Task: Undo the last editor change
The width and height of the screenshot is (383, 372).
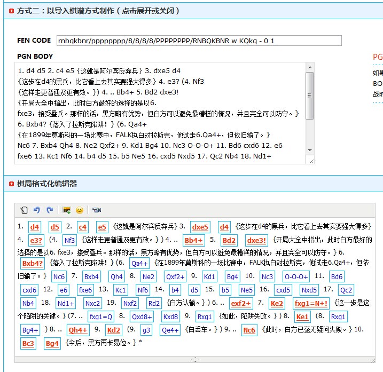Action: point(37,210)
